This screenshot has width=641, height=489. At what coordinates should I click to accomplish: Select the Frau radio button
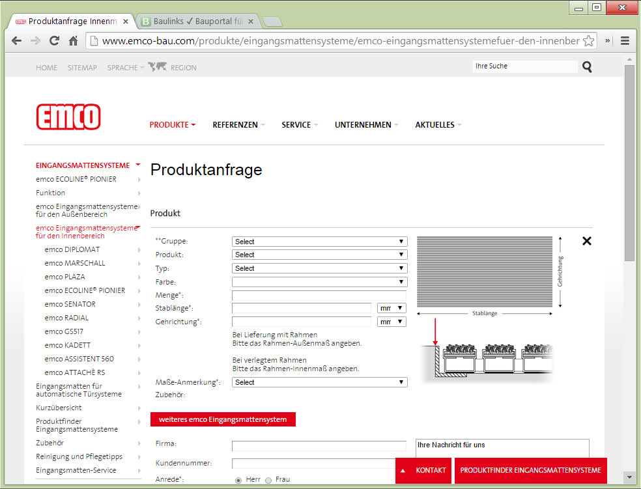coord(268,481)
